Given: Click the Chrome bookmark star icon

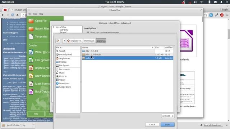Looking at the screenshot, I should click(206, 15).
